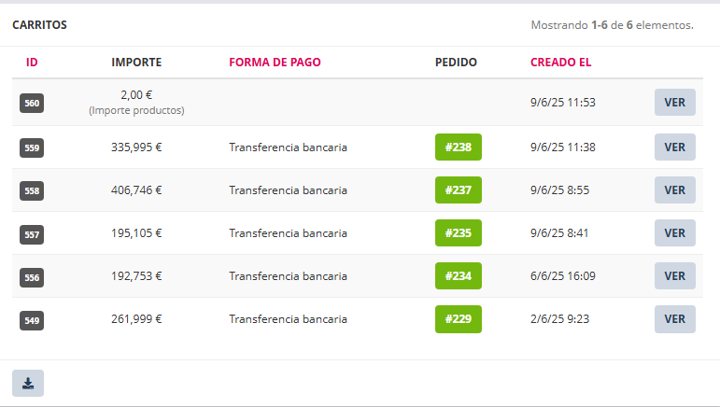
Task: Click the 556 ID badge
Action: [32, 277]
